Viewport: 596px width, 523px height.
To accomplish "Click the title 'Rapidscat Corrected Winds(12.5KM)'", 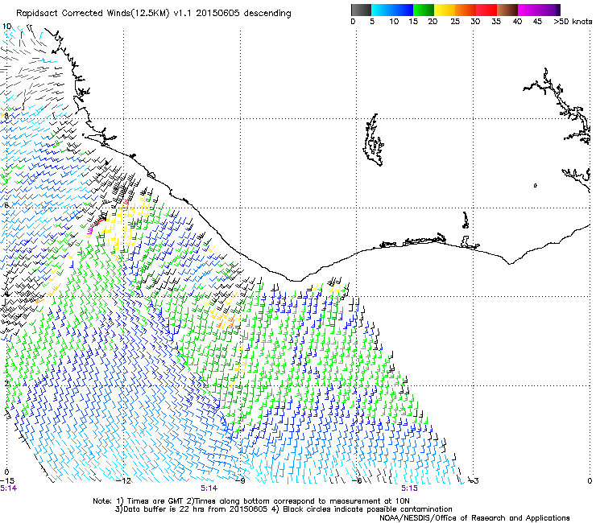I will 93,14.
